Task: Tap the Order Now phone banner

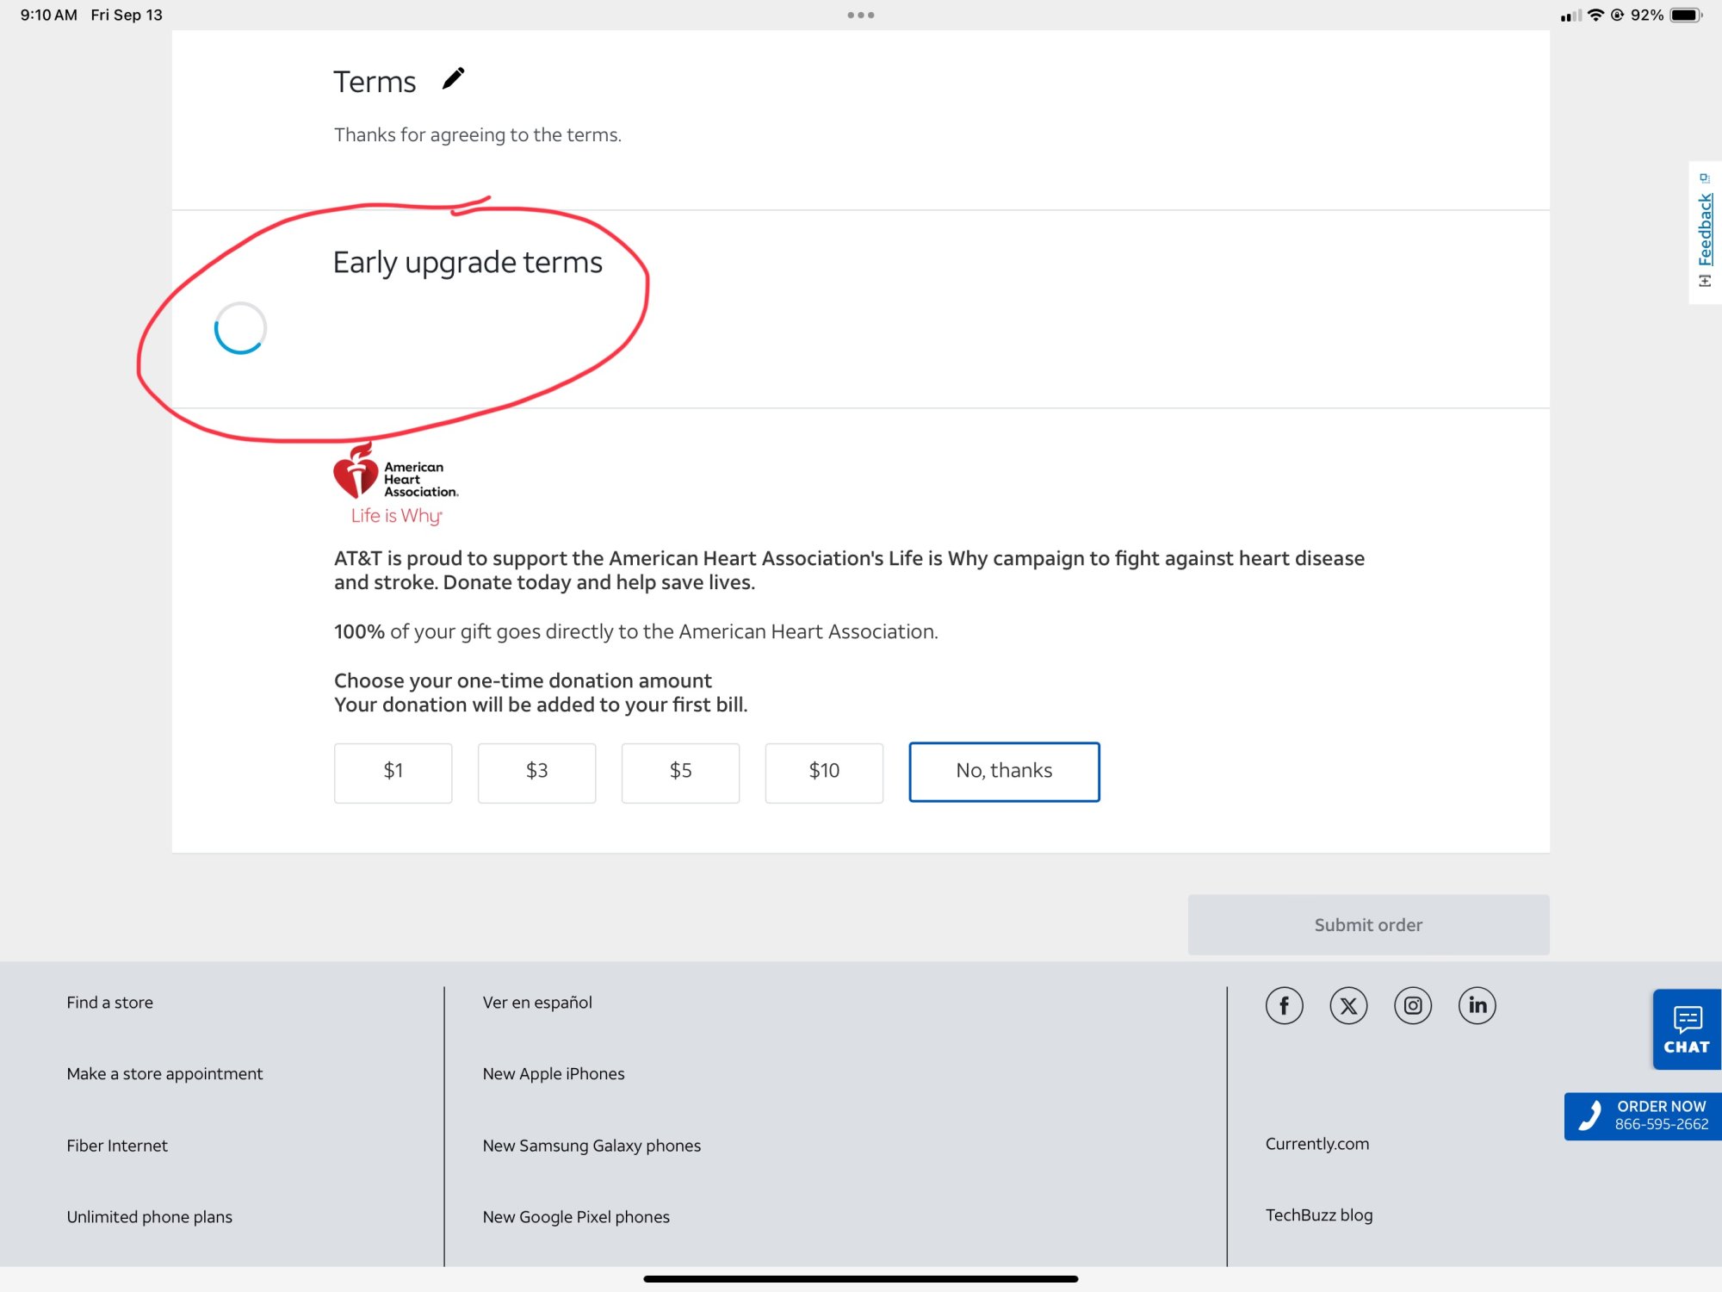Action: tap(1643, 1115)
